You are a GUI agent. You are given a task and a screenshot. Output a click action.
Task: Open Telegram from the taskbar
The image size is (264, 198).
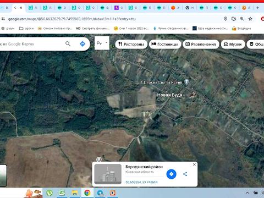coord(100,193)
